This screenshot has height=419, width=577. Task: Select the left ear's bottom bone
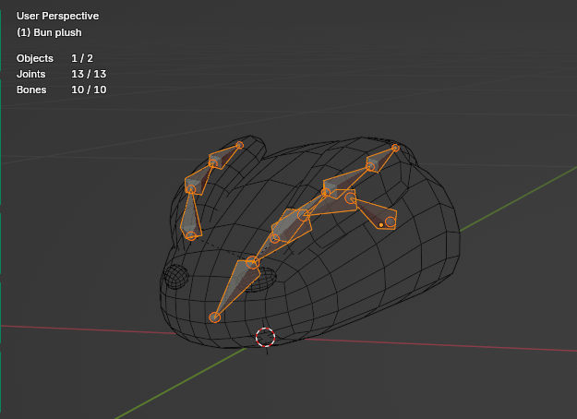190,215
